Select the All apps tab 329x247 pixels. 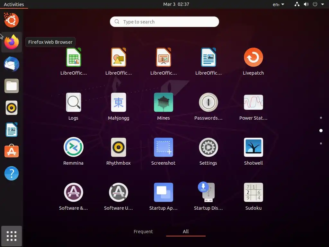click(x=186, y=232)
